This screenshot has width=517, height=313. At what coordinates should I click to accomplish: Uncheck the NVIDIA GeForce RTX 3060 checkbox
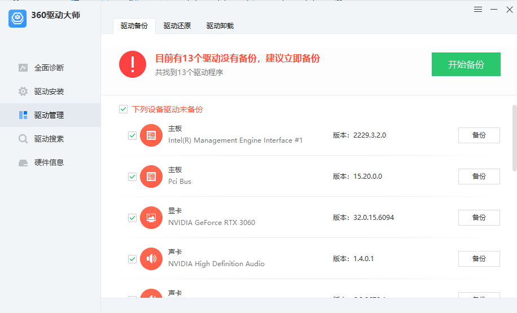click(x=133, y=218)
